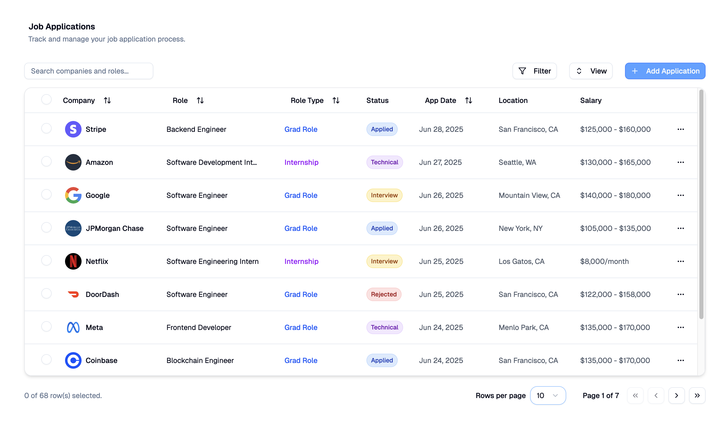
Task: Click the Meta company logo
Action: pyautogui.click(x=73, y=327)
